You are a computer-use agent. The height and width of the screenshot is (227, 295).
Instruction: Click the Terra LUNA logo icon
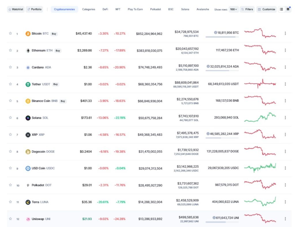coord(28,202)
